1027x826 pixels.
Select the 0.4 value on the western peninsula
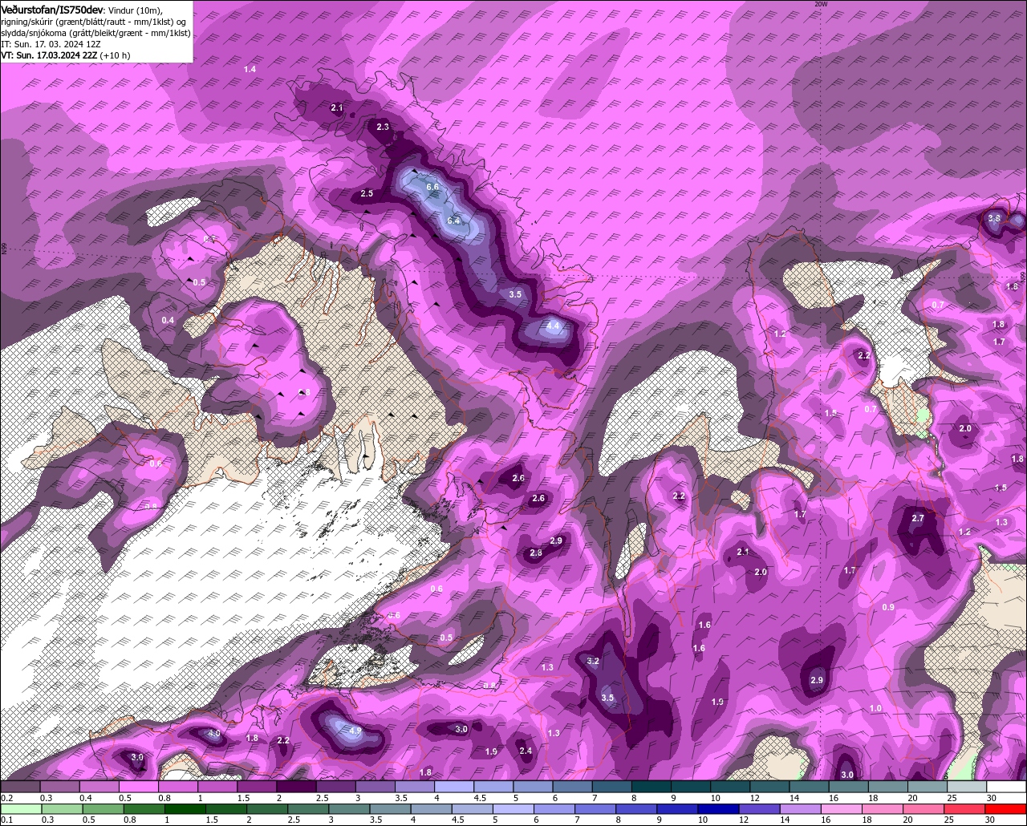168,321
